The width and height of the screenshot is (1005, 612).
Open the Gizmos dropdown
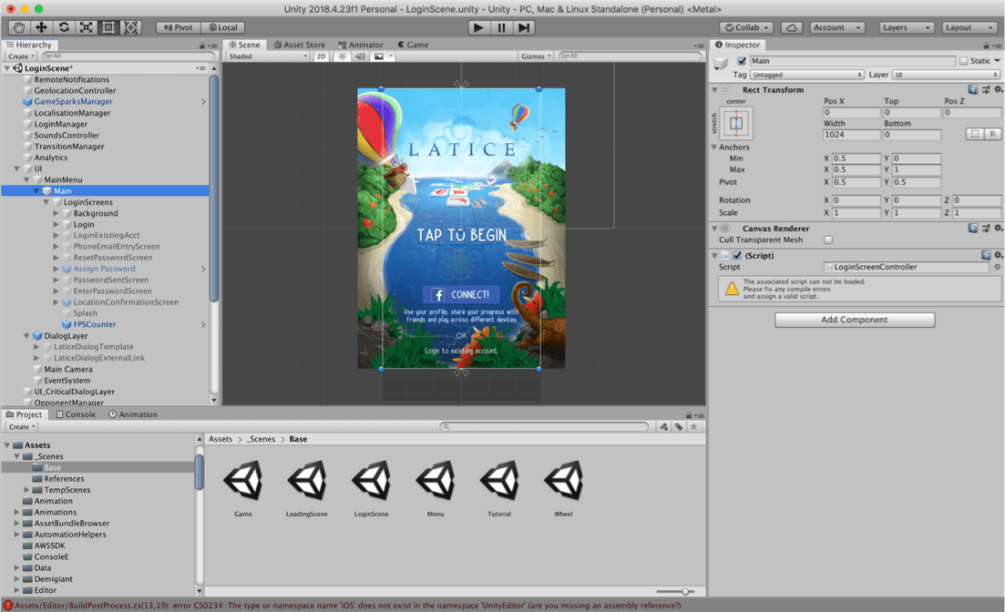(x=537, y=56)
